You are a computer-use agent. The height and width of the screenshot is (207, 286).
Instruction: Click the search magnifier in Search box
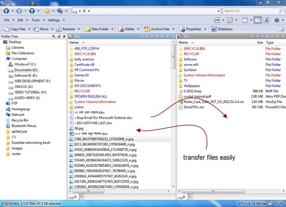[x=281, y=11]
